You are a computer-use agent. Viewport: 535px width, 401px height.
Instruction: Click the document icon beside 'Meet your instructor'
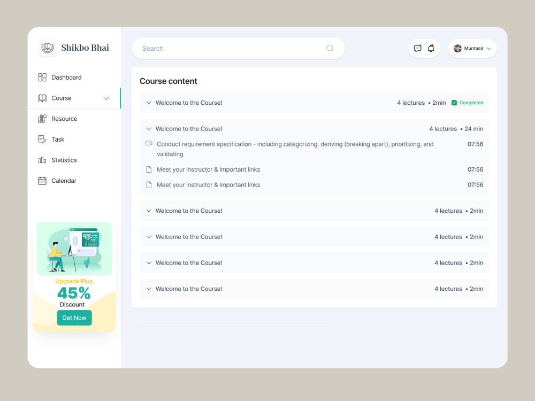(149, 169)
